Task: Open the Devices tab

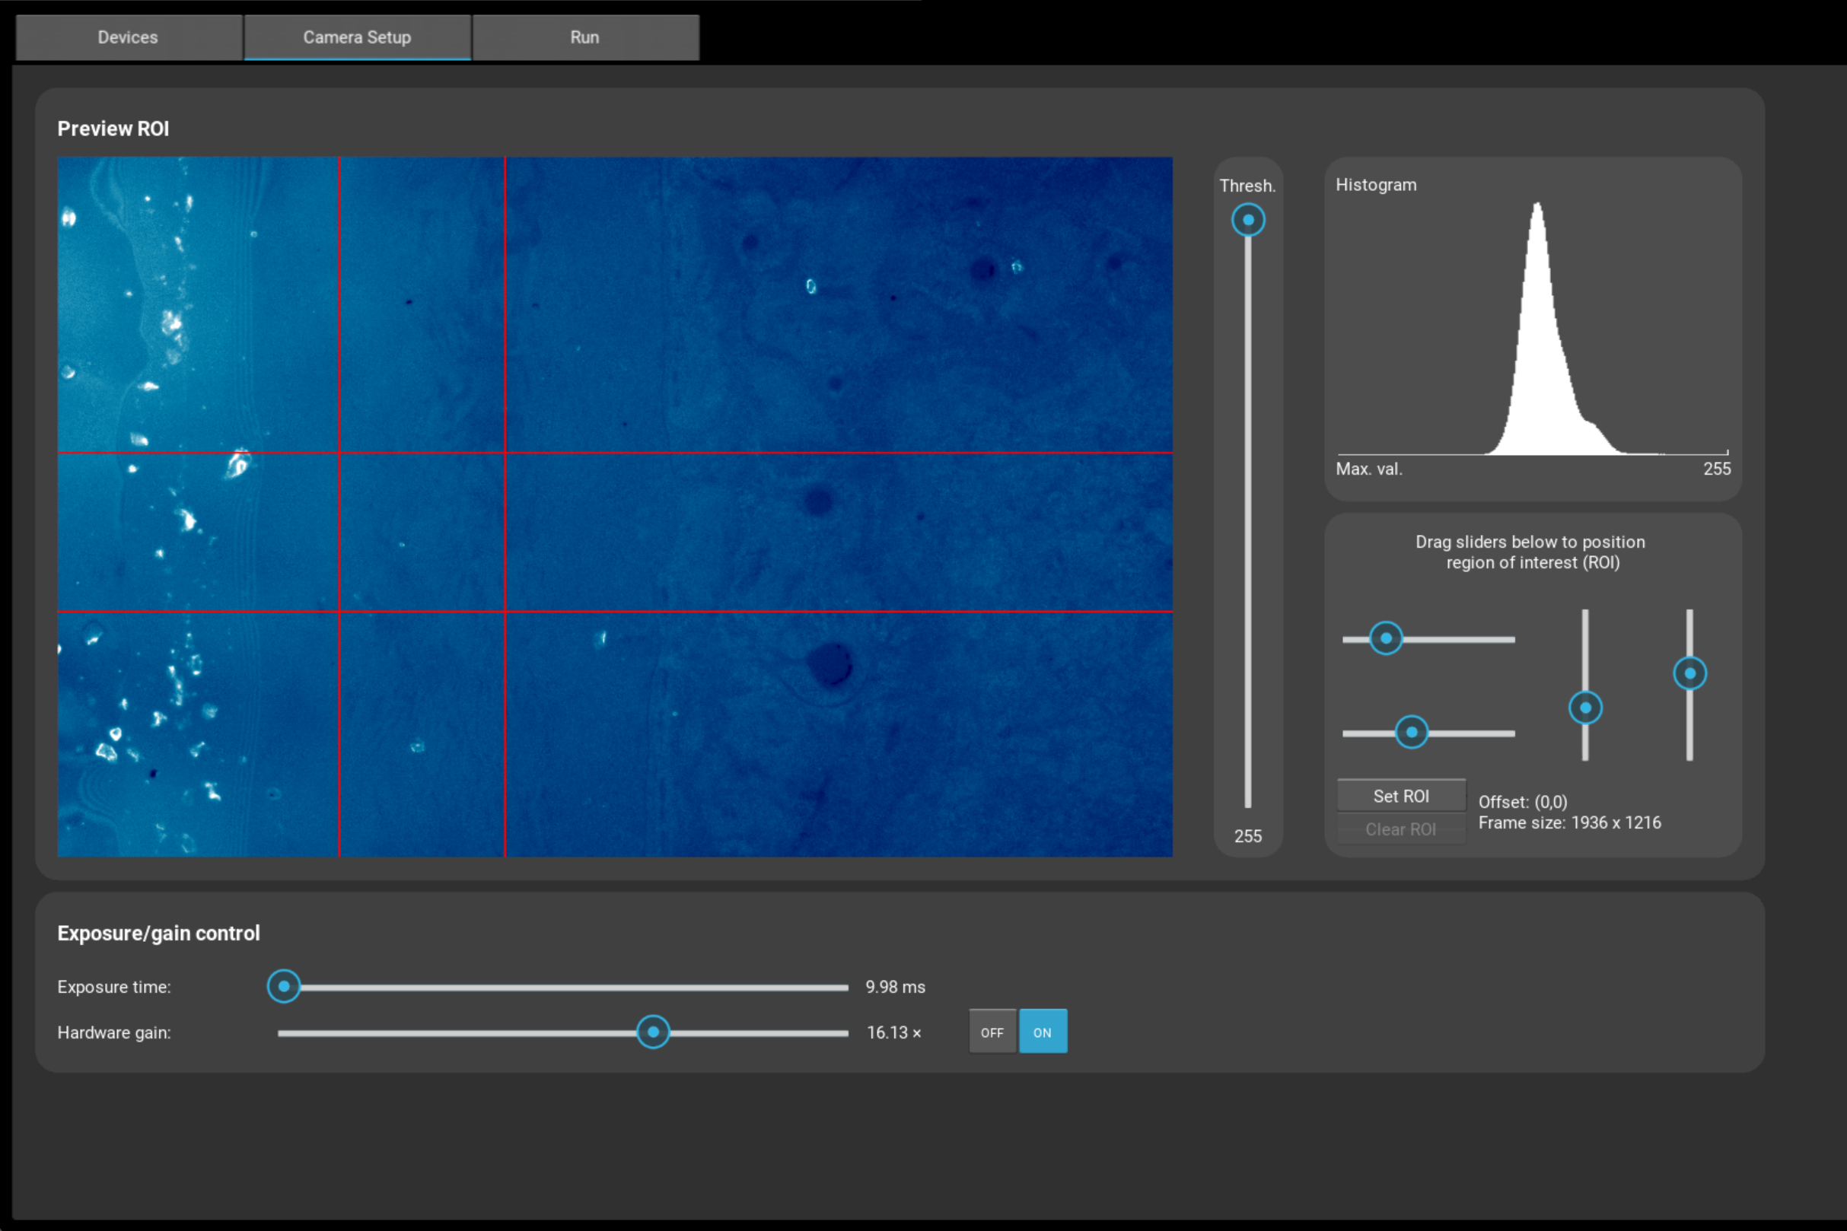Action: pyautogui.click(x=128, y=37)
